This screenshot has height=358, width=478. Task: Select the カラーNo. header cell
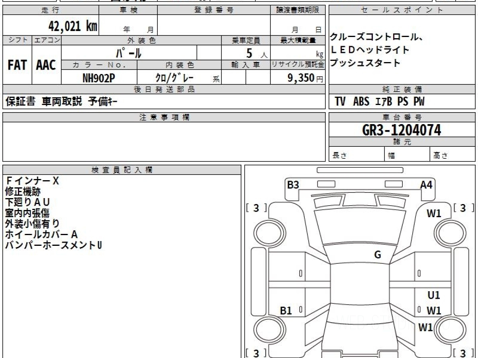point(100,65)
